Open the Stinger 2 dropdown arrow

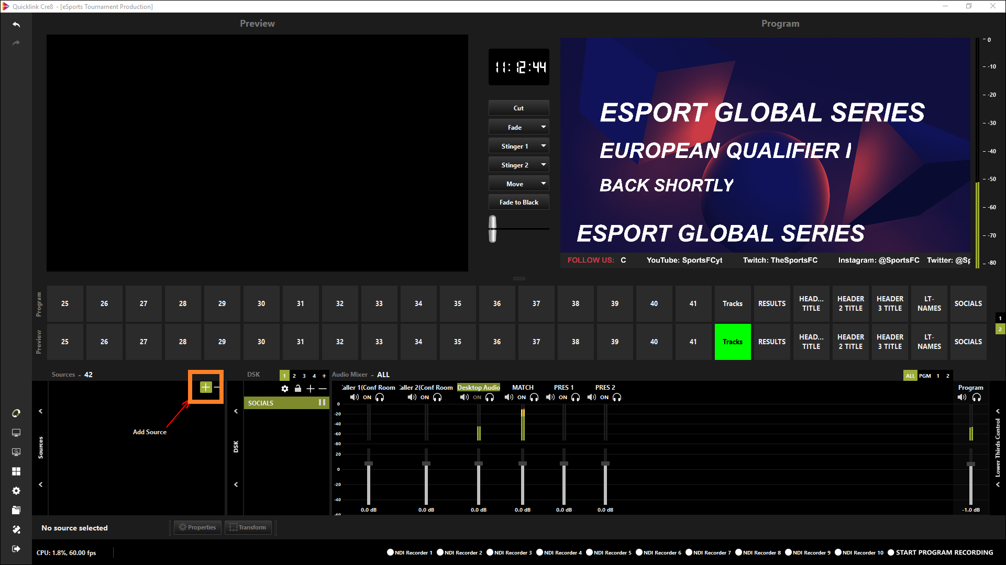pyautogui.click(x=544, y=165)
